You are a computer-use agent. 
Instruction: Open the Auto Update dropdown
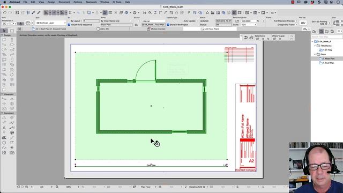click(x=191, y=21)
